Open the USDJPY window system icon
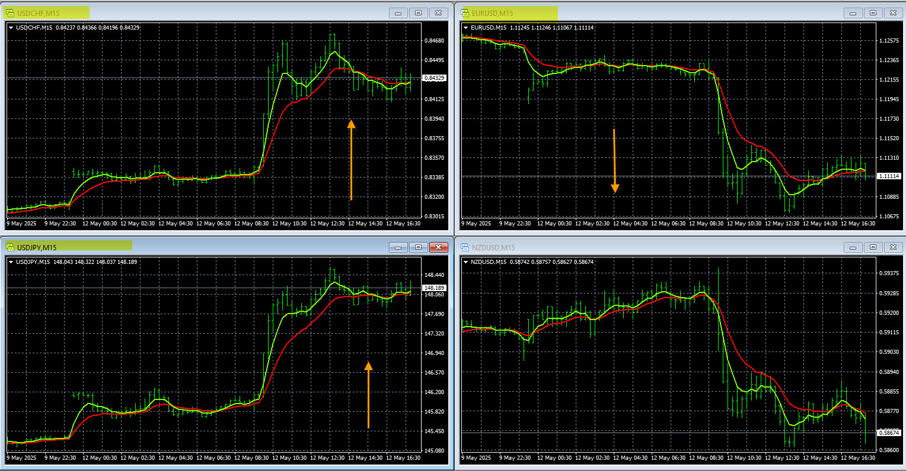The image size is (906, 471). point(10,247)
